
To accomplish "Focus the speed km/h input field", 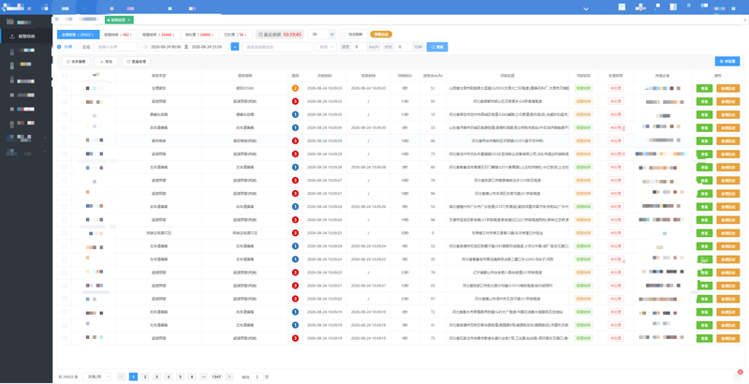I will pos(360,47).
